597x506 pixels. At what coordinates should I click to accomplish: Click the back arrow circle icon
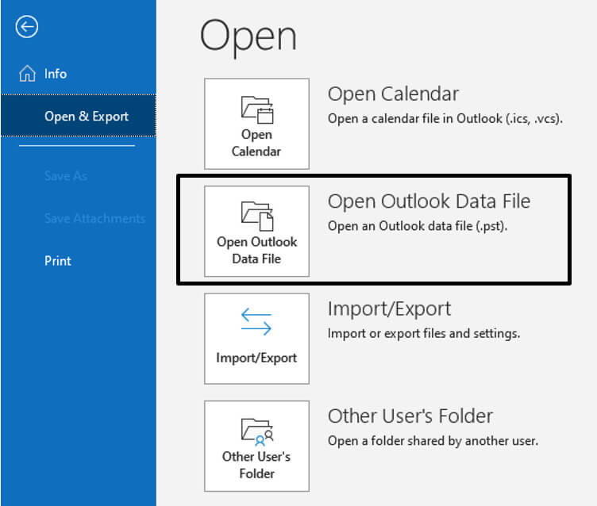[x=27, y=27]
